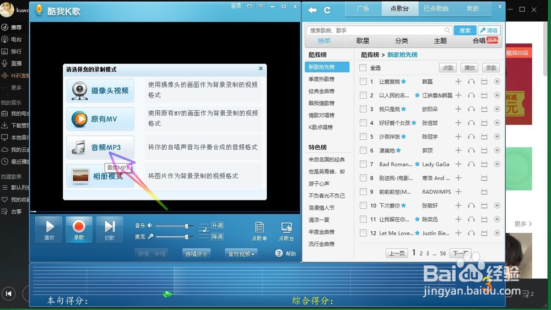Open the 歌星 category tab

(x=363, y=41)
